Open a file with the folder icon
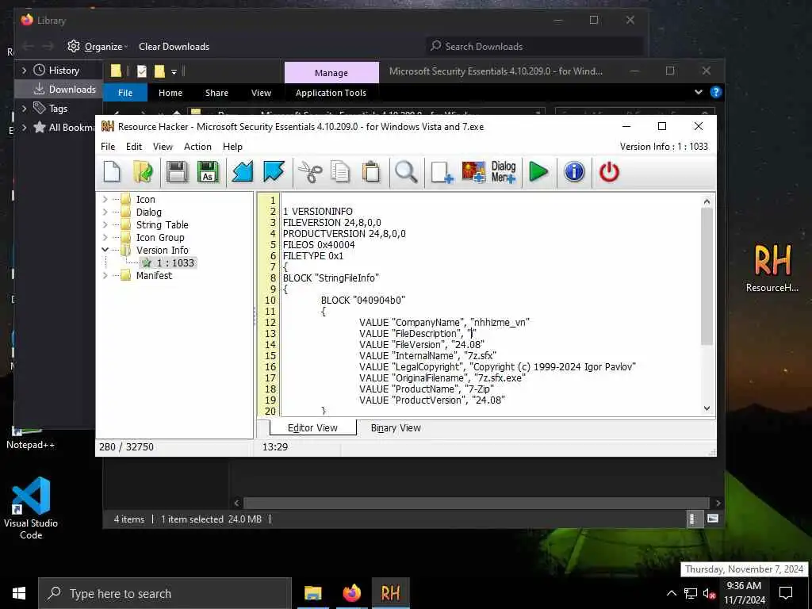Image resolution: width=812 pixels, height=609 pixels. 143,172
